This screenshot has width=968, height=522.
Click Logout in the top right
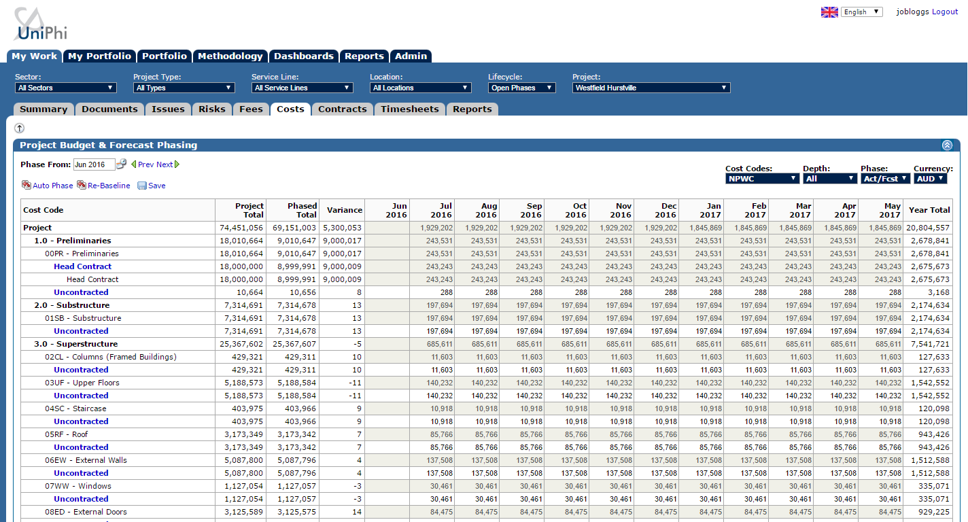tap(945, 12)
